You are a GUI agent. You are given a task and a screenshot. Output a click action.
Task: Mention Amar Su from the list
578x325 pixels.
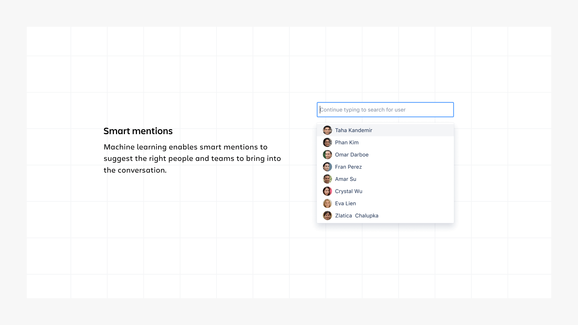(385, 179)
